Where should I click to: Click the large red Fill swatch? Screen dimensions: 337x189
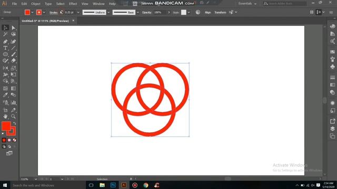click(6, 126)
